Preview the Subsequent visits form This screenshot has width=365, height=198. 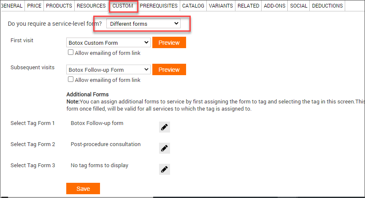[169, 70]
